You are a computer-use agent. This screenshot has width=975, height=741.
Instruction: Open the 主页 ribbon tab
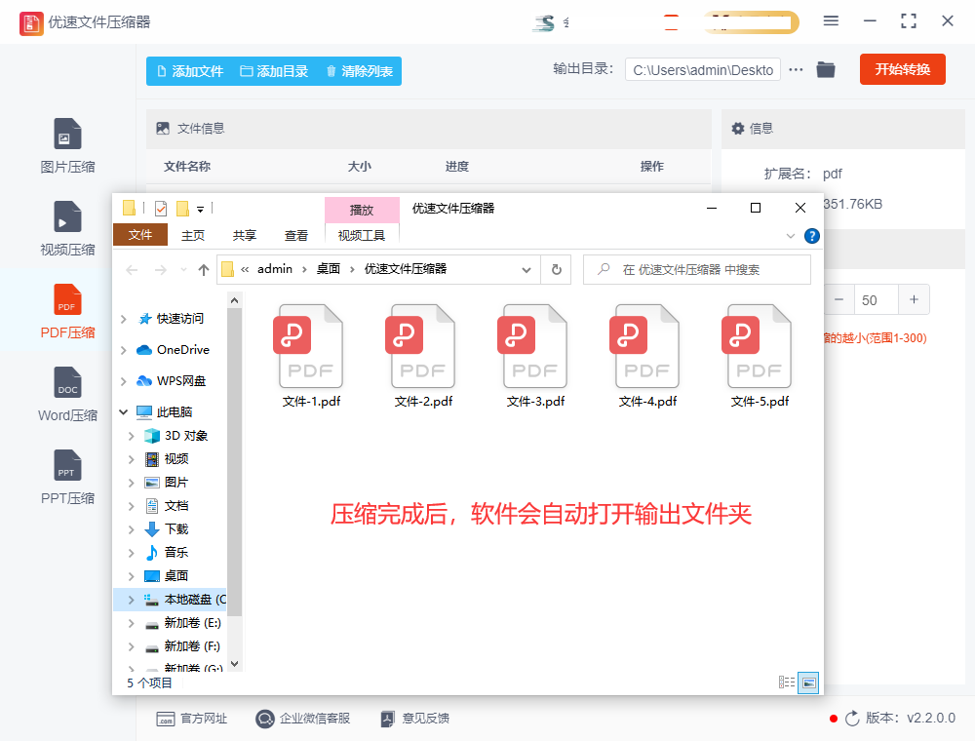point(193,236)
